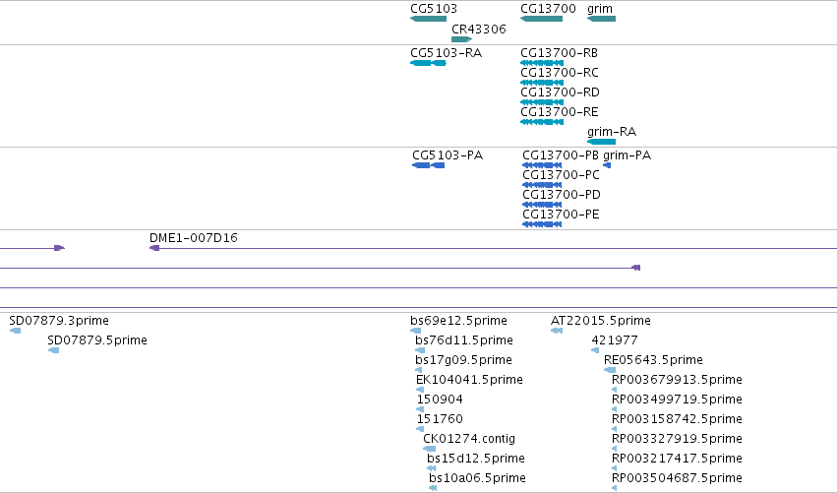Select the CG13700-PB protein feature
837x493 pixels.
coord(542,165)
